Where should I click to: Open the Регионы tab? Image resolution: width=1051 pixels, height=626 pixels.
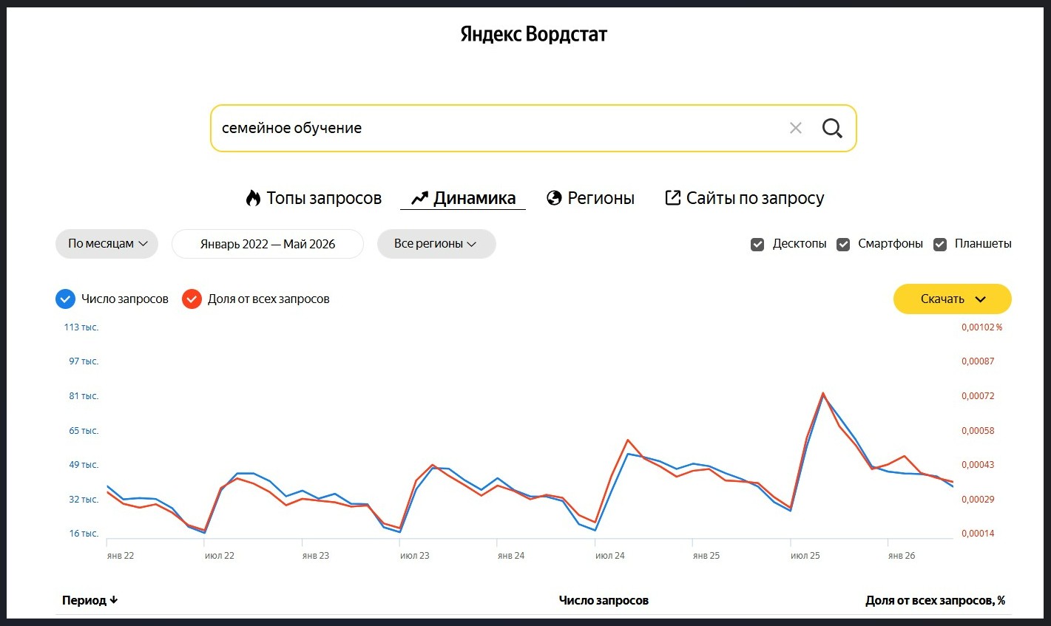pyautogui.click(x=590, y=198)
